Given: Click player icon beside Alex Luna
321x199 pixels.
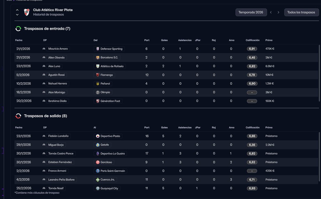Looking at the screenshot, I should 44,66.
